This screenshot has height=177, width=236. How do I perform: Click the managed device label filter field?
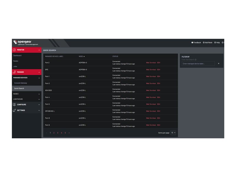tap(198, 64)
